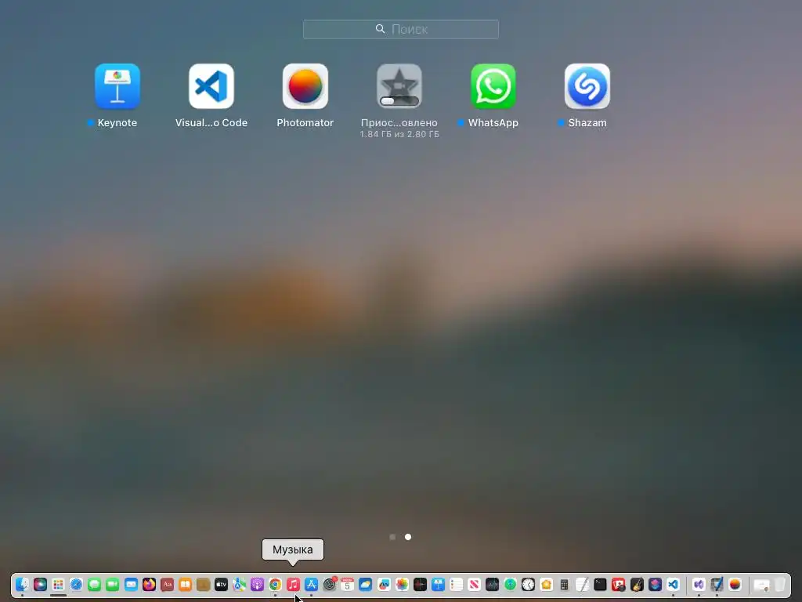Launch Firefox from the Dock
The width and height of the screenshot is (802, 602).
point(149,584)
